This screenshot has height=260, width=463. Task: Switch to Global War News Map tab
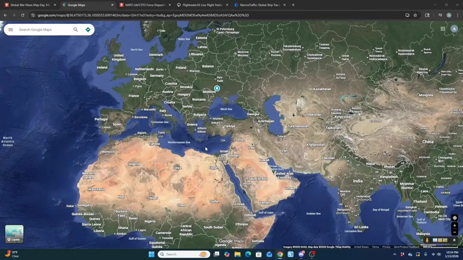click(x=30, y=5)
